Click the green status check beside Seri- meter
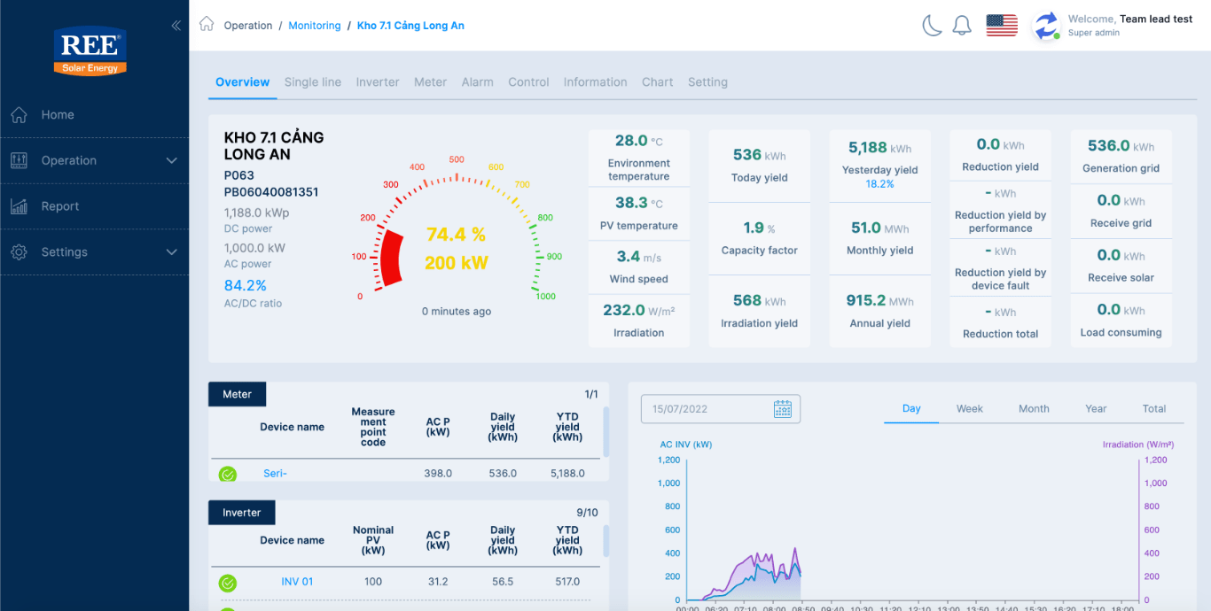Image resolution: width=1211 pixels, height=611 pixels. tap(228, 474)
